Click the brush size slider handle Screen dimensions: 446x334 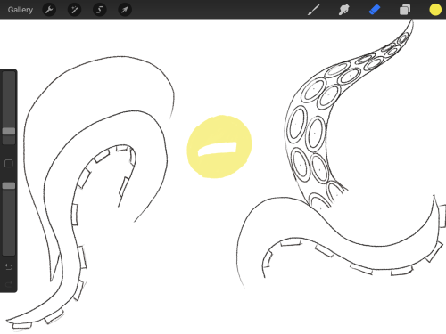(9, 131)
